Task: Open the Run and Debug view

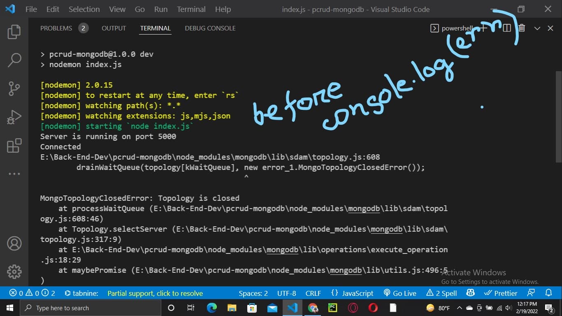Action: click(14, 117)
